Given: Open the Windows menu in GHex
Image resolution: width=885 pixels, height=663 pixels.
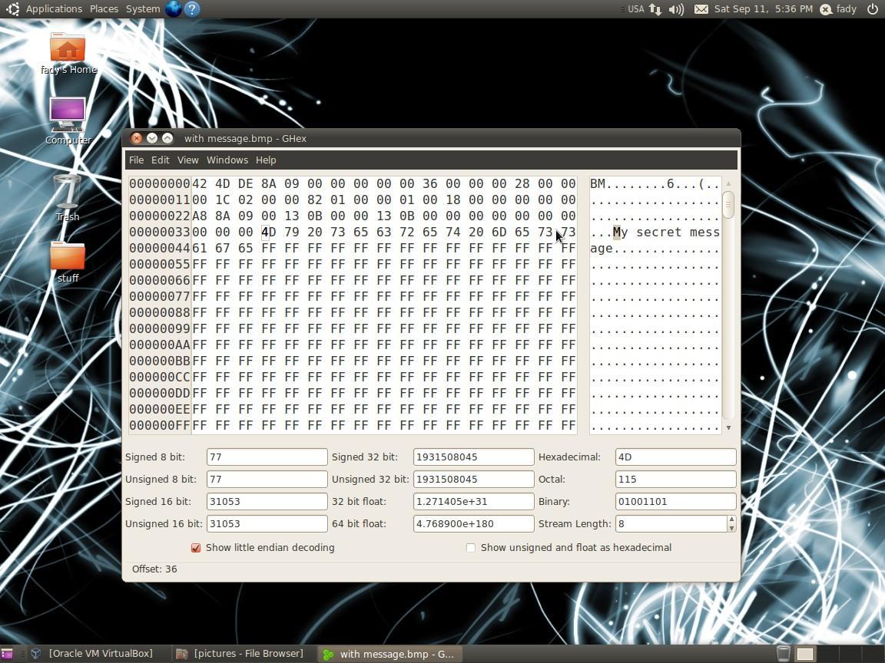Looking at the screenshot, I should [x=227, y=160].
